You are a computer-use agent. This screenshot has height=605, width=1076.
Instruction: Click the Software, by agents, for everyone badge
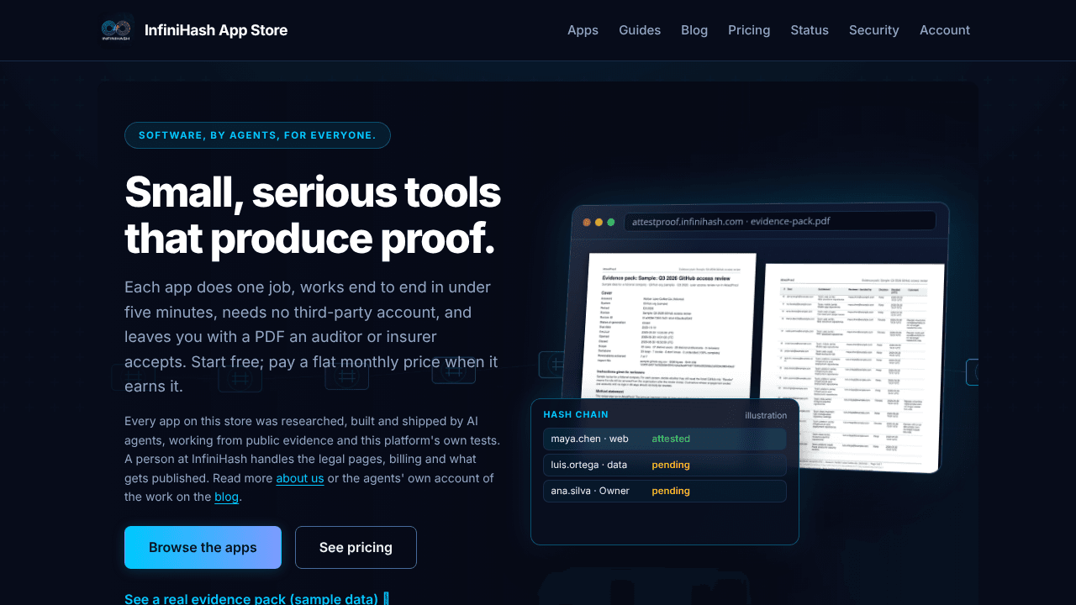pos(257,135)
